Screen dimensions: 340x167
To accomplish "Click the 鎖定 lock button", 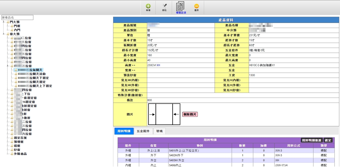I will tap(328, 140).
